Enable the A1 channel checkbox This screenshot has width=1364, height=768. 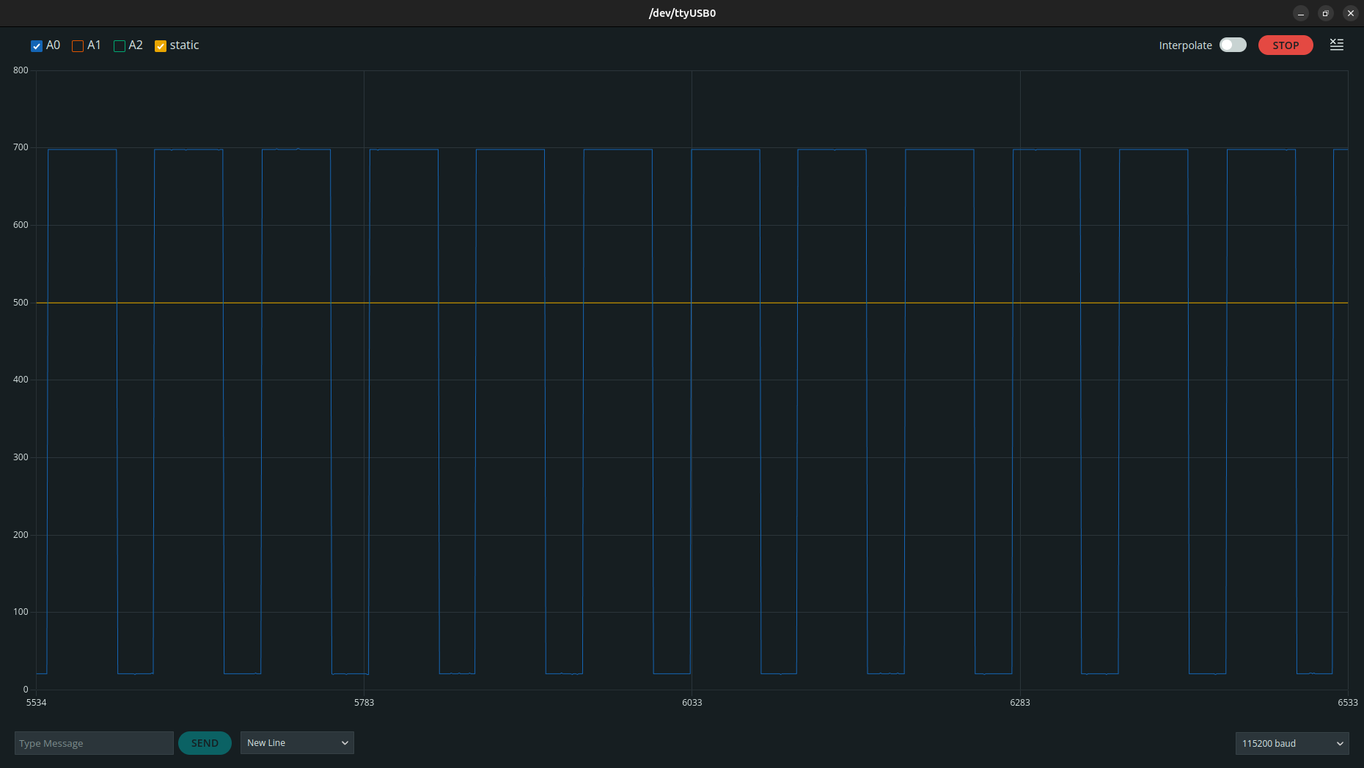point(78,46)
